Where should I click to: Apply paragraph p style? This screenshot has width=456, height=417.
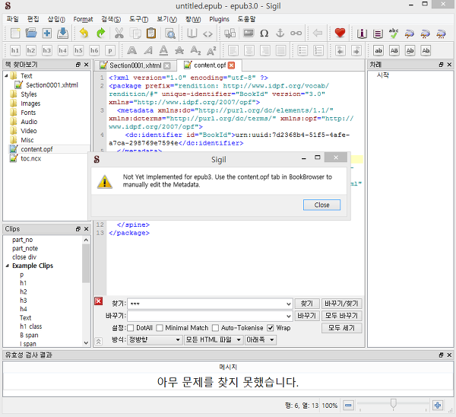point(110,50)
